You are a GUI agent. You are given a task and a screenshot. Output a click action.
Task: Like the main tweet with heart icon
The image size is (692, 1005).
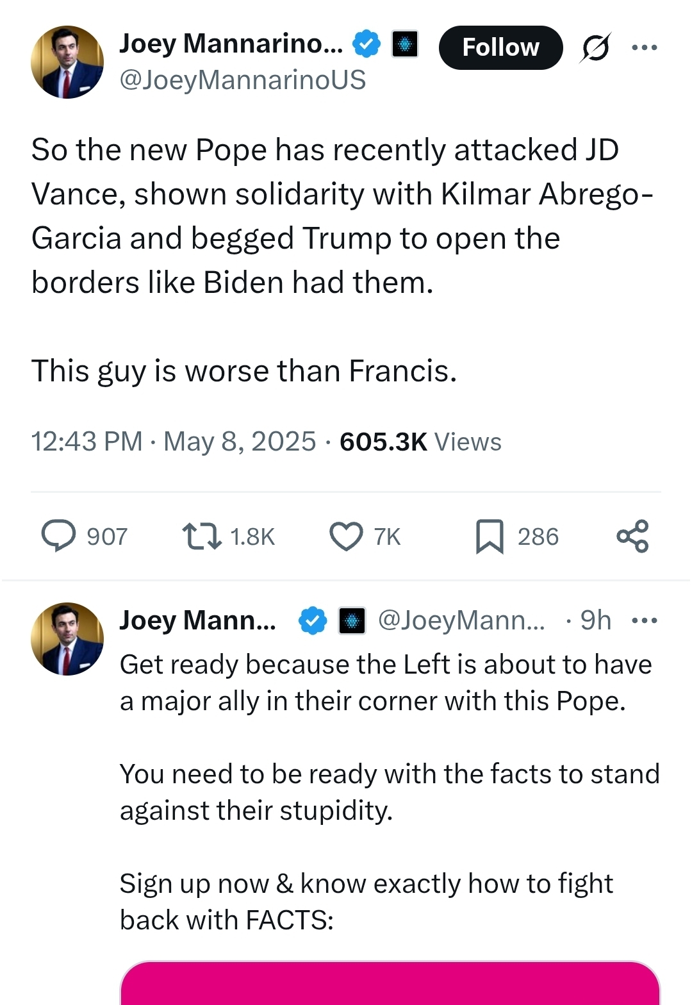346,536
